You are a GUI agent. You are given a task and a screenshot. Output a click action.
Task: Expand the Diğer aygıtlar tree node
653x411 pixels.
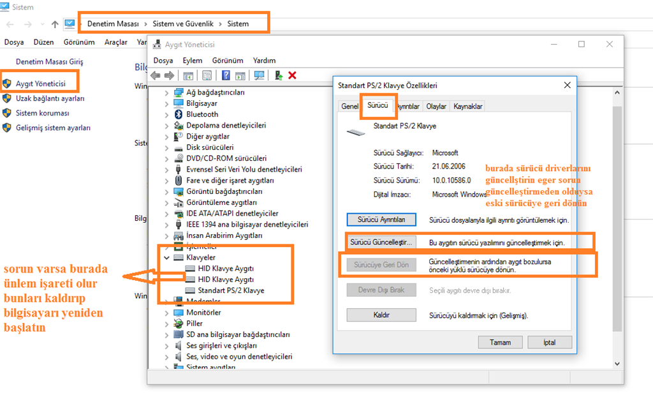[166, 137]
